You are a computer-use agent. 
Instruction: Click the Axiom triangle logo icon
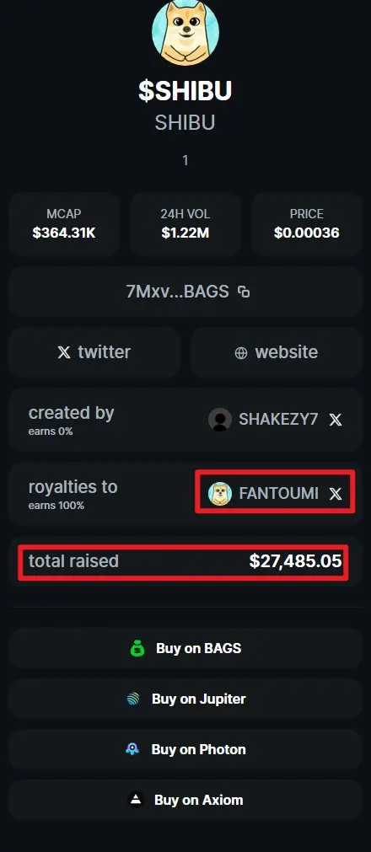pyautogui.click(x=136, y=800)
